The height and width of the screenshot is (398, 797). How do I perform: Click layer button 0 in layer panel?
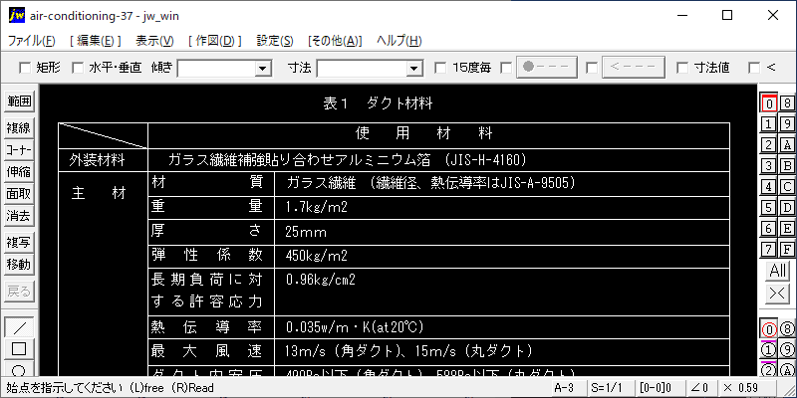(x=768, y=102)
